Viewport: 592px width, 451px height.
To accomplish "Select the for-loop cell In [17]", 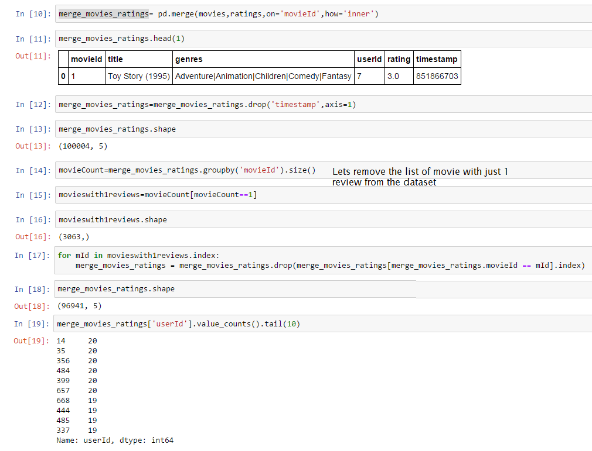I will point(322,260).
